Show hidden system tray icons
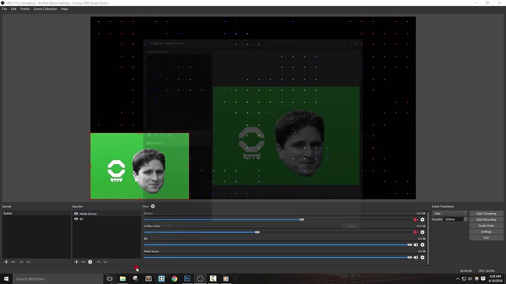 (458, 279)
